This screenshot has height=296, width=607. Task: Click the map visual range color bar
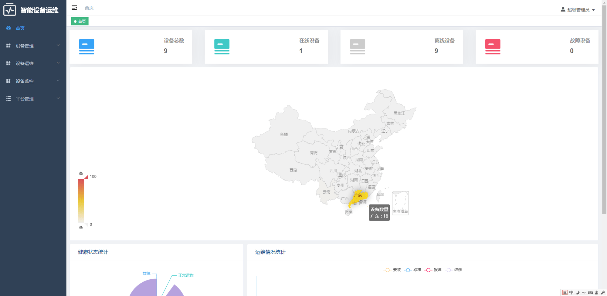click(x=81, y=201)
